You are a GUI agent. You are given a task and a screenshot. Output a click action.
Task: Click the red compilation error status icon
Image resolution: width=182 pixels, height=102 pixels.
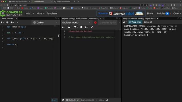[x=96, y=23]
